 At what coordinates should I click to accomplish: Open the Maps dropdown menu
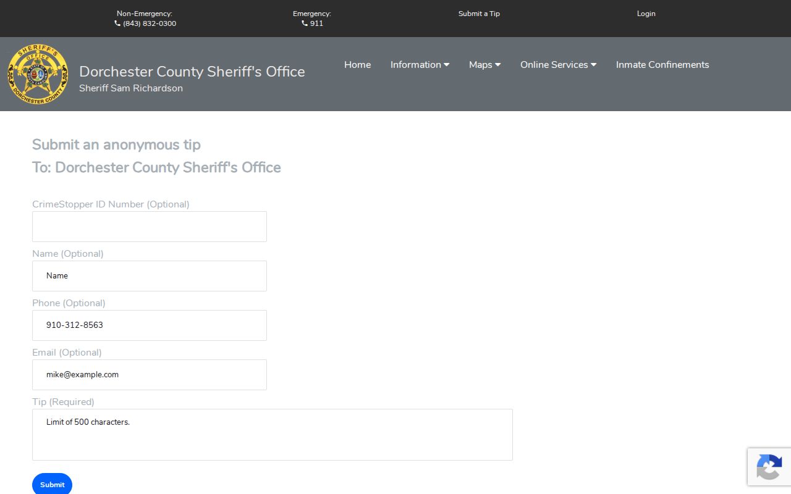click(x=485, y=65)
